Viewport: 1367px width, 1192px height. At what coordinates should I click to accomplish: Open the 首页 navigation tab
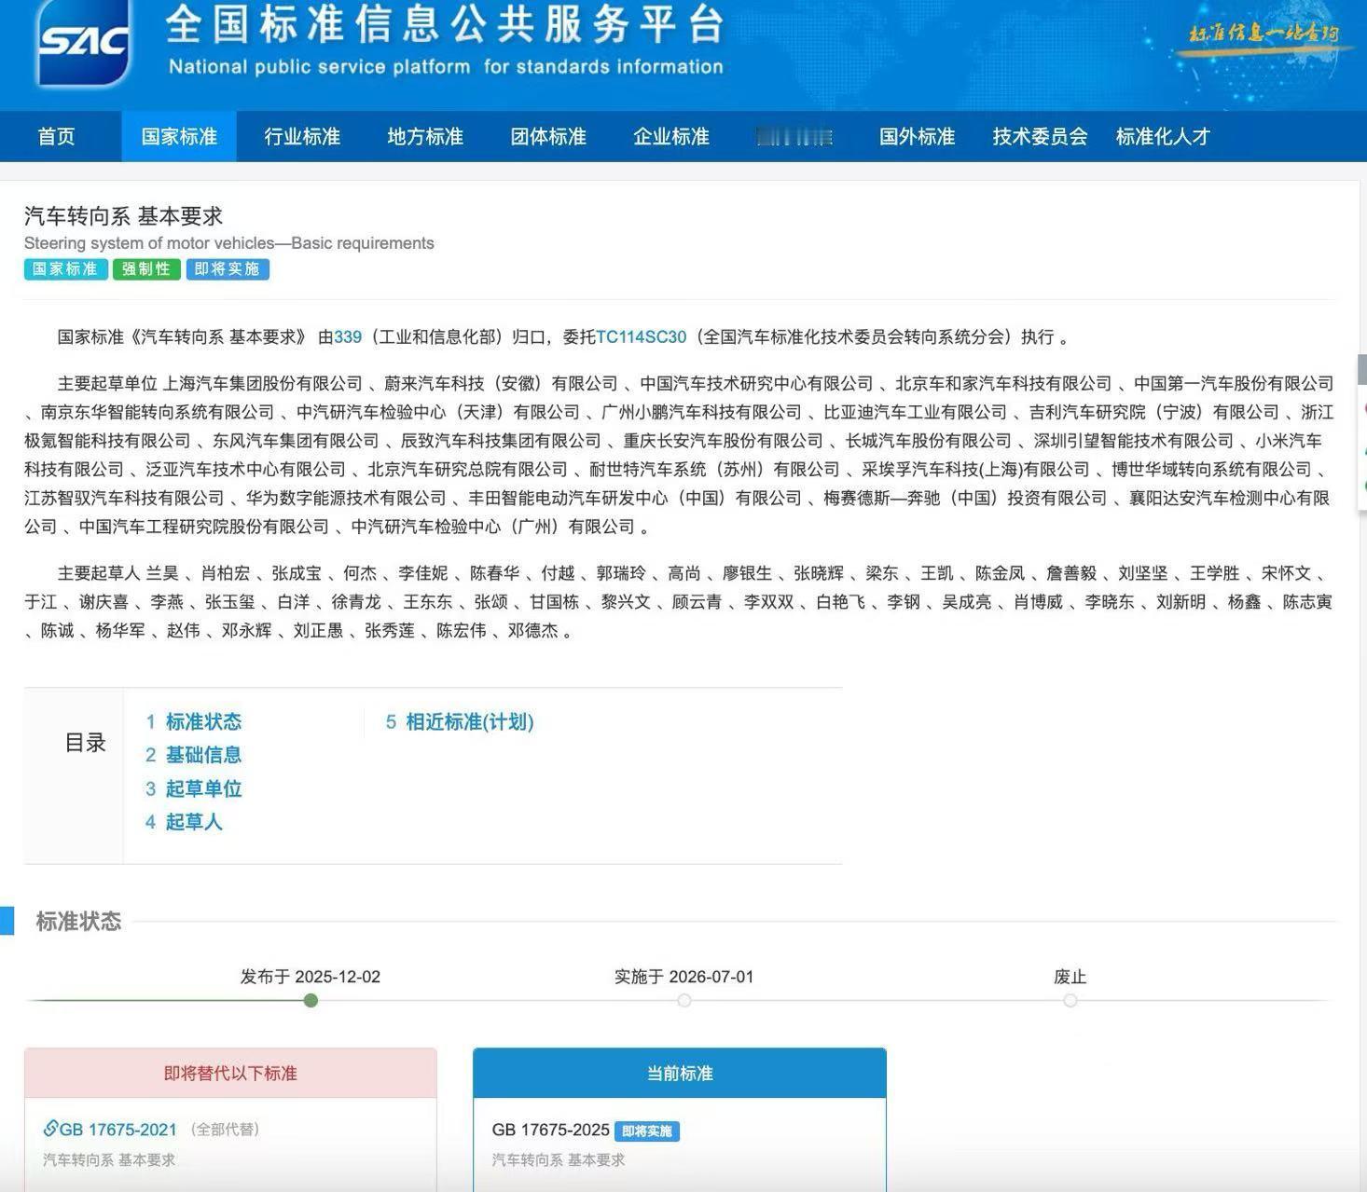[x=57, y=137]
